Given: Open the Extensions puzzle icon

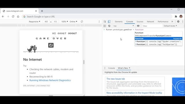Looking at the screenshot, I should pyautogui.click(x=176, y=16).
